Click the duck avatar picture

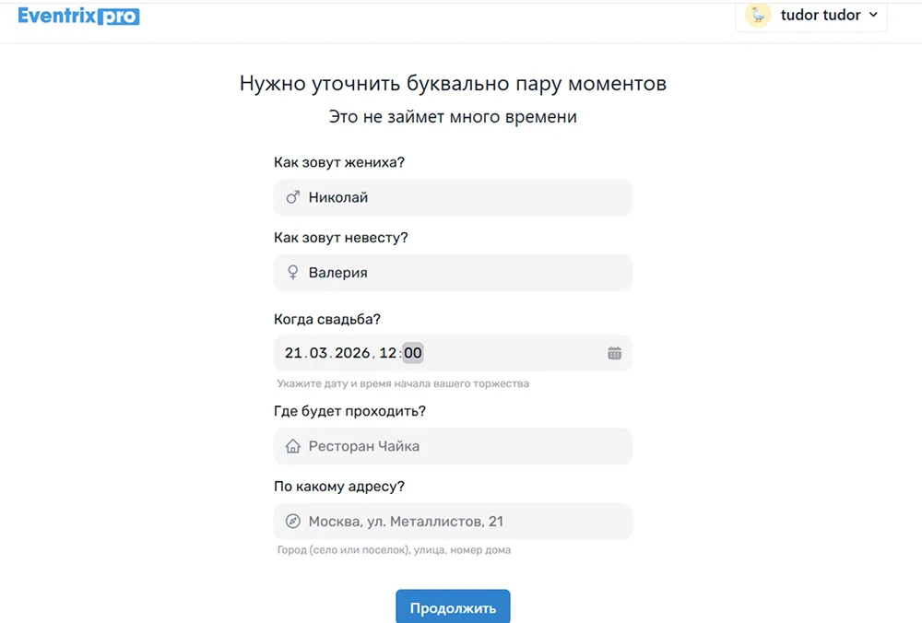coord(758,15)
